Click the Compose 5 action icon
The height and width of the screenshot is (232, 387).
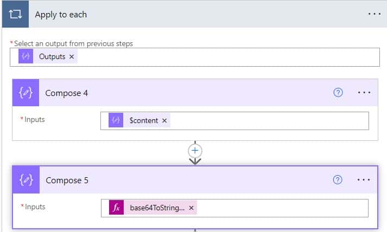coord(26,180)
